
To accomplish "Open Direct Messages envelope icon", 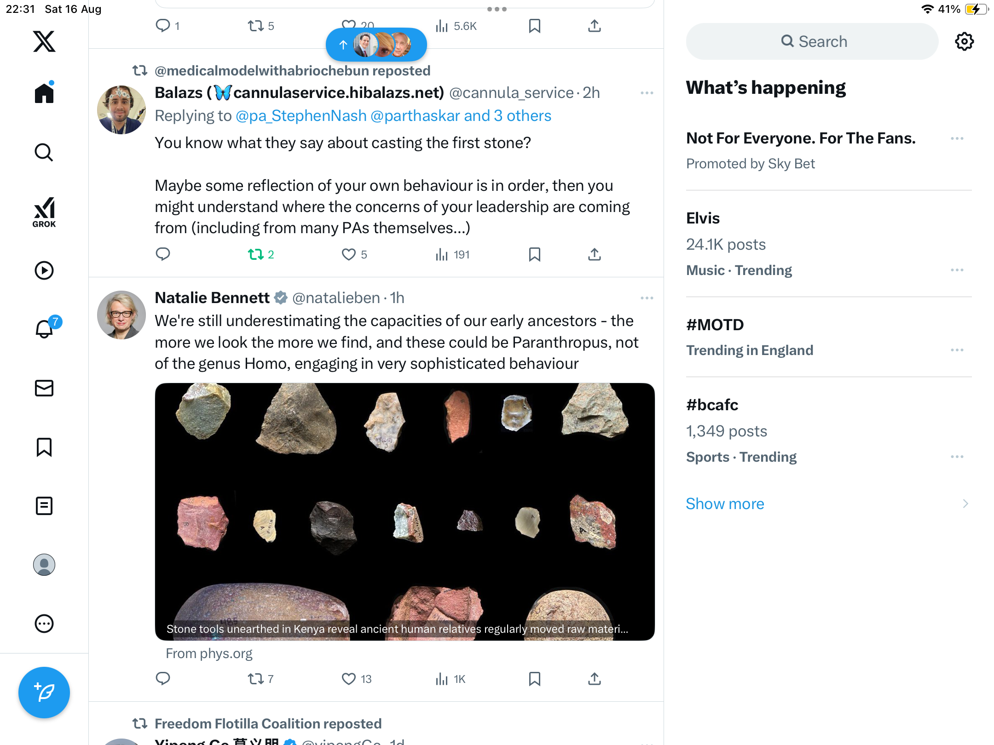I will click(x=44, y=388).
